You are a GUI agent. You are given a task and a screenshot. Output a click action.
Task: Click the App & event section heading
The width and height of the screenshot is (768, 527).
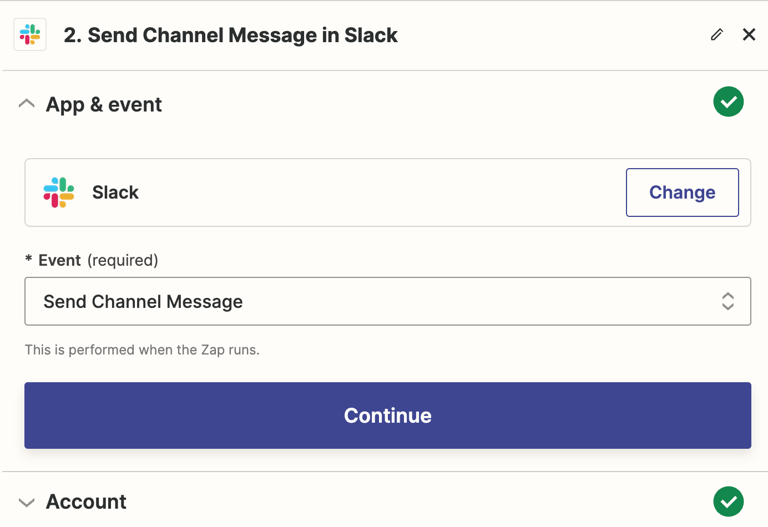pos(104,104)
